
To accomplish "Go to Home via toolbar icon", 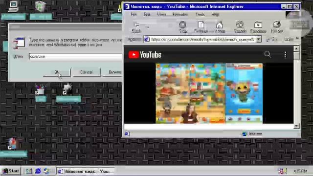I will pos(220,27).
